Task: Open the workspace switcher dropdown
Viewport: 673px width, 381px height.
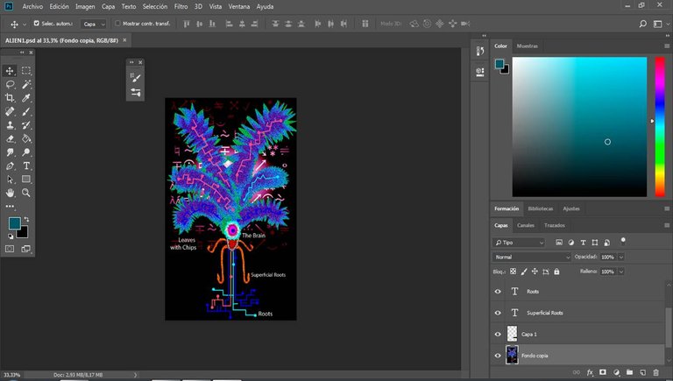Action: (x=660, y=24)
